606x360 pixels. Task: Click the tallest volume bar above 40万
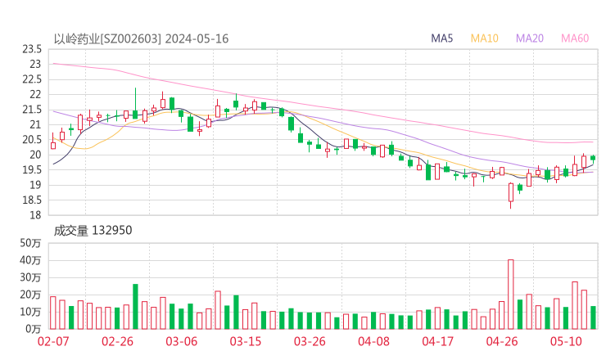(510, 295)
